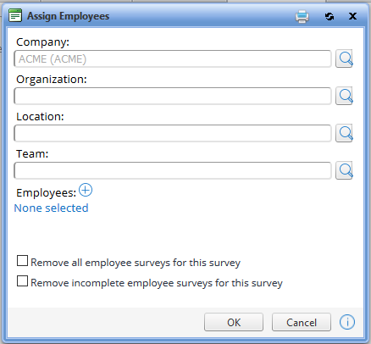
Task: Click the Assign Employees form icon
Action: point(15,15)
